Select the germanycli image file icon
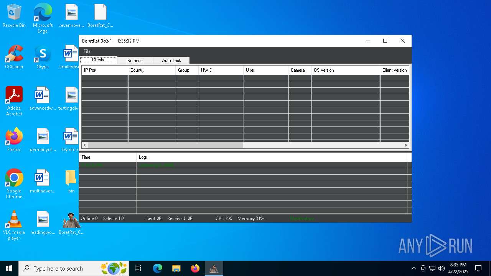 43,140
